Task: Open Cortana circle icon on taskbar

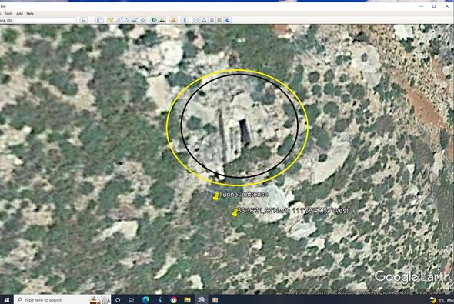Action: point(118,299)
